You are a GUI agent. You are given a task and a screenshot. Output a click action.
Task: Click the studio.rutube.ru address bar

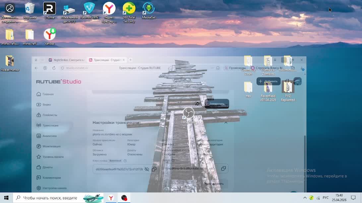pos(77,68)
